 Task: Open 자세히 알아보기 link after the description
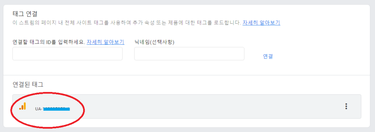tap(261, 23)
